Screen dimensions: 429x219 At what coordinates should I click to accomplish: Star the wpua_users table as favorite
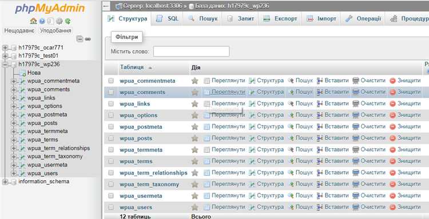click(x=195, y=207)
